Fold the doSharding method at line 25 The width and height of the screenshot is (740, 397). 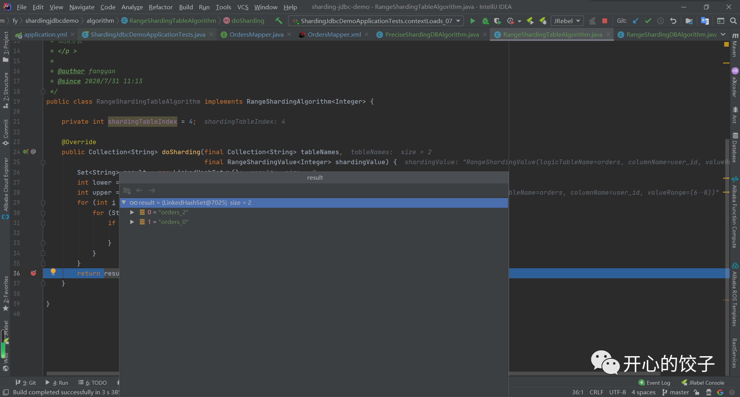click(x=43, y=162)
